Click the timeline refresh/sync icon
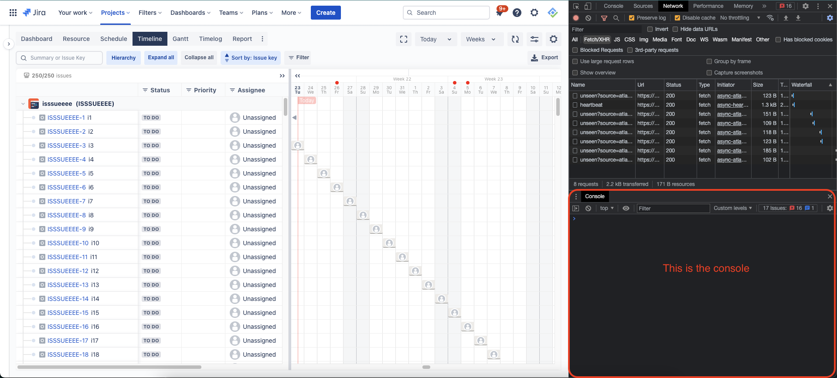This screenshot has width=837, height=378. click(515, 39)
